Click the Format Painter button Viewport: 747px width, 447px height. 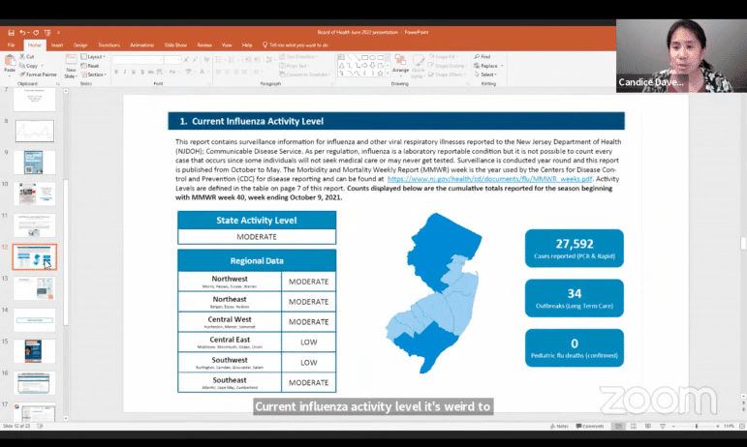(38, 74)
